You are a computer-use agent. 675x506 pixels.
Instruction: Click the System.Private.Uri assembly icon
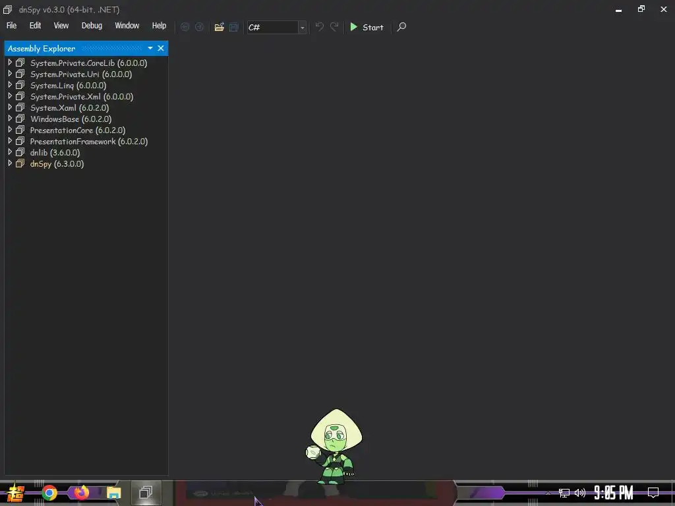tap(20, 74)
